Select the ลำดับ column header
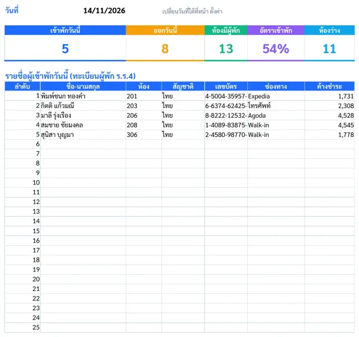Image resolution: width=359 pixels, height=337 pixels. (x=22, y=86)
